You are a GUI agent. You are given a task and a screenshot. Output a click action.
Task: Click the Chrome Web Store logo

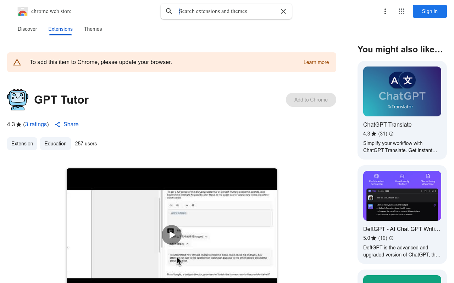click(x=23, y=11)
